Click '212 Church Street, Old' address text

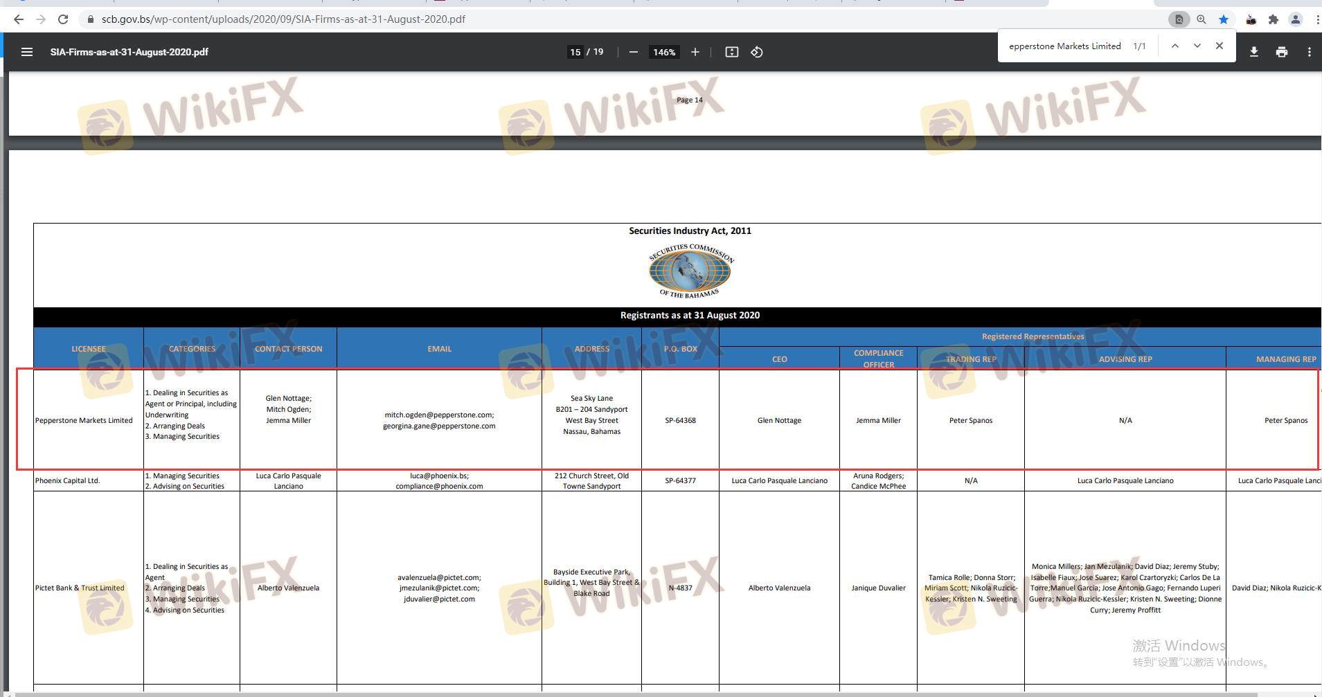(x=591, y=476)
